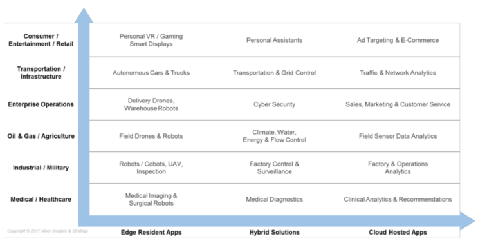478x241 pixels.
Task: Click the Personal VR / Gaming cell
Action: [x=151, y=40]
